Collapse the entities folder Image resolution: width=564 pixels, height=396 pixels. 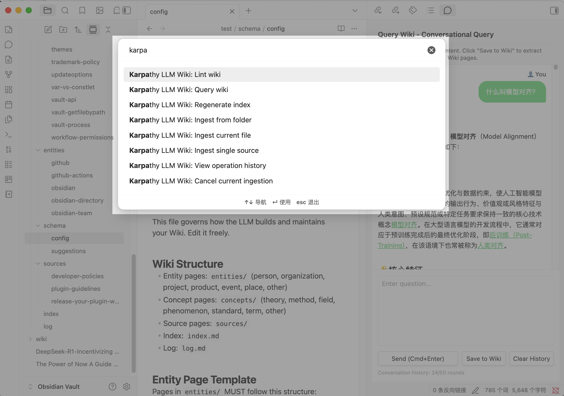coord(38,150)
